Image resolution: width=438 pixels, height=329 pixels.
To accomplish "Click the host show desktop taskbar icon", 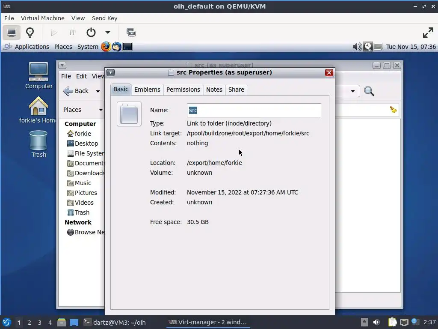I will [x=74, y=322].
